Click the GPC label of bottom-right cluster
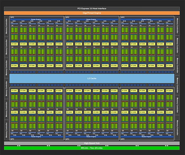 [x=123, y=139]
